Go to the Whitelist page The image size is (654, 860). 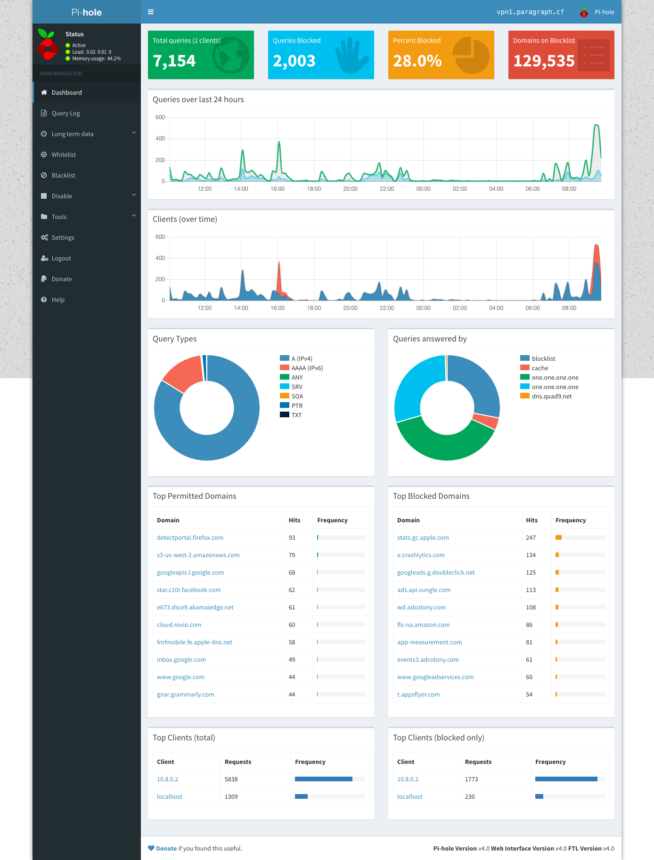tap(87, 154)
